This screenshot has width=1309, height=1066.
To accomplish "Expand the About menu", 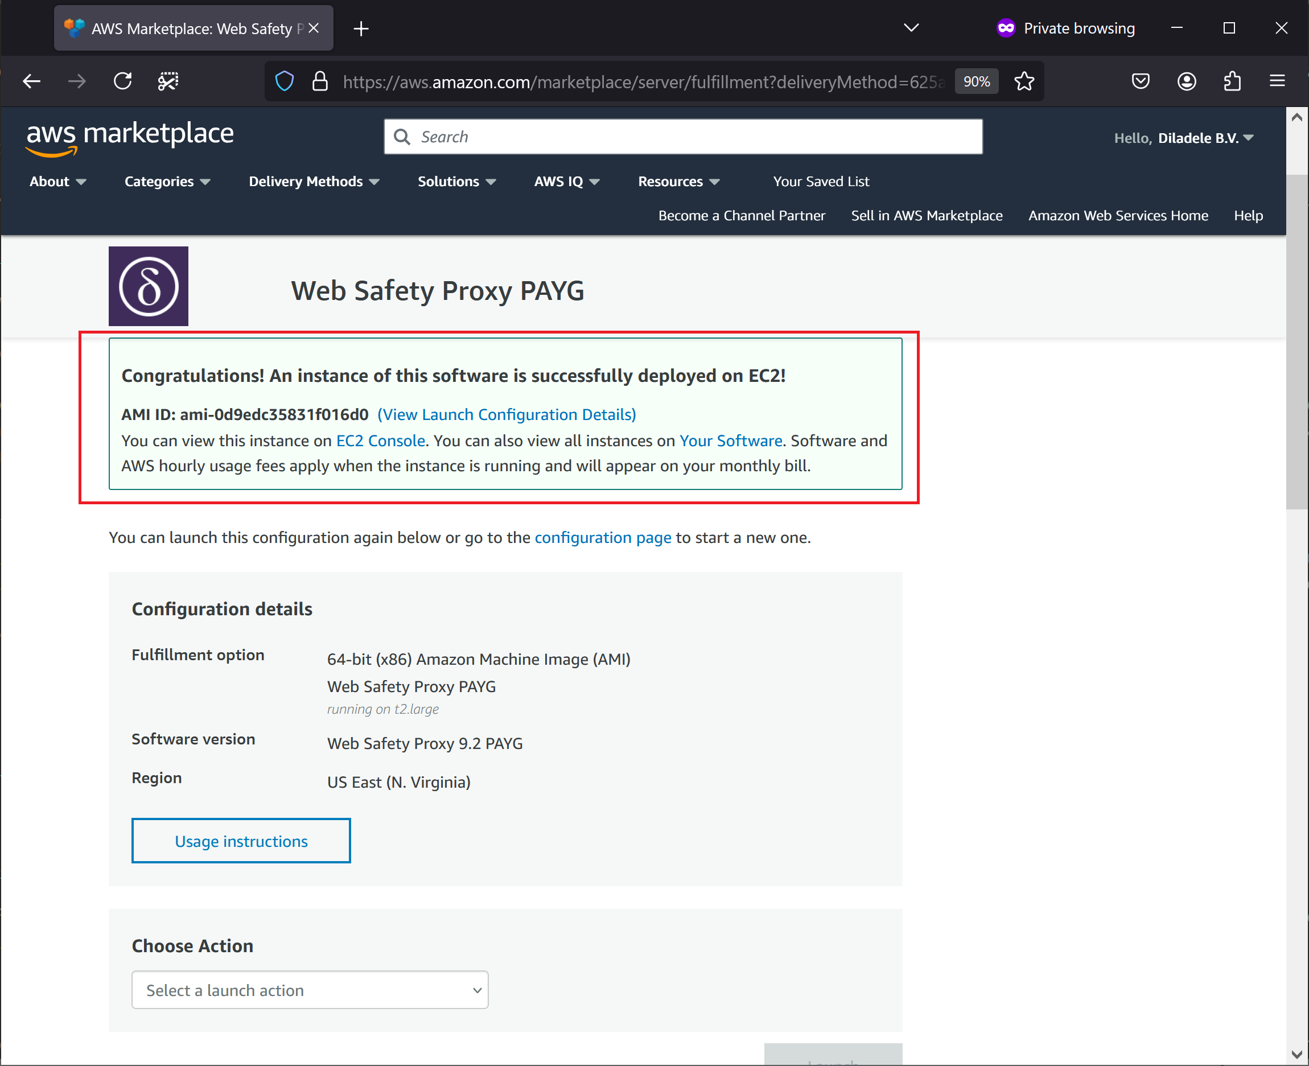I will point(57,181).
